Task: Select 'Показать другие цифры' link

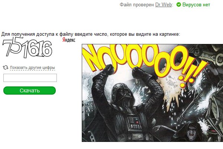Action: 32,67
